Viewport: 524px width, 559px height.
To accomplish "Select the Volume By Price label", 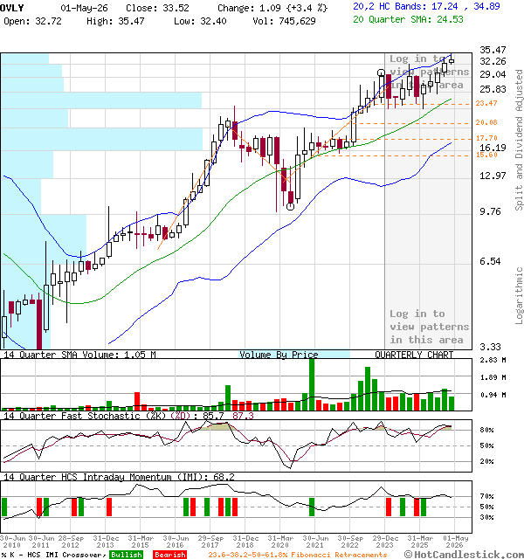I will click(279, 355).
